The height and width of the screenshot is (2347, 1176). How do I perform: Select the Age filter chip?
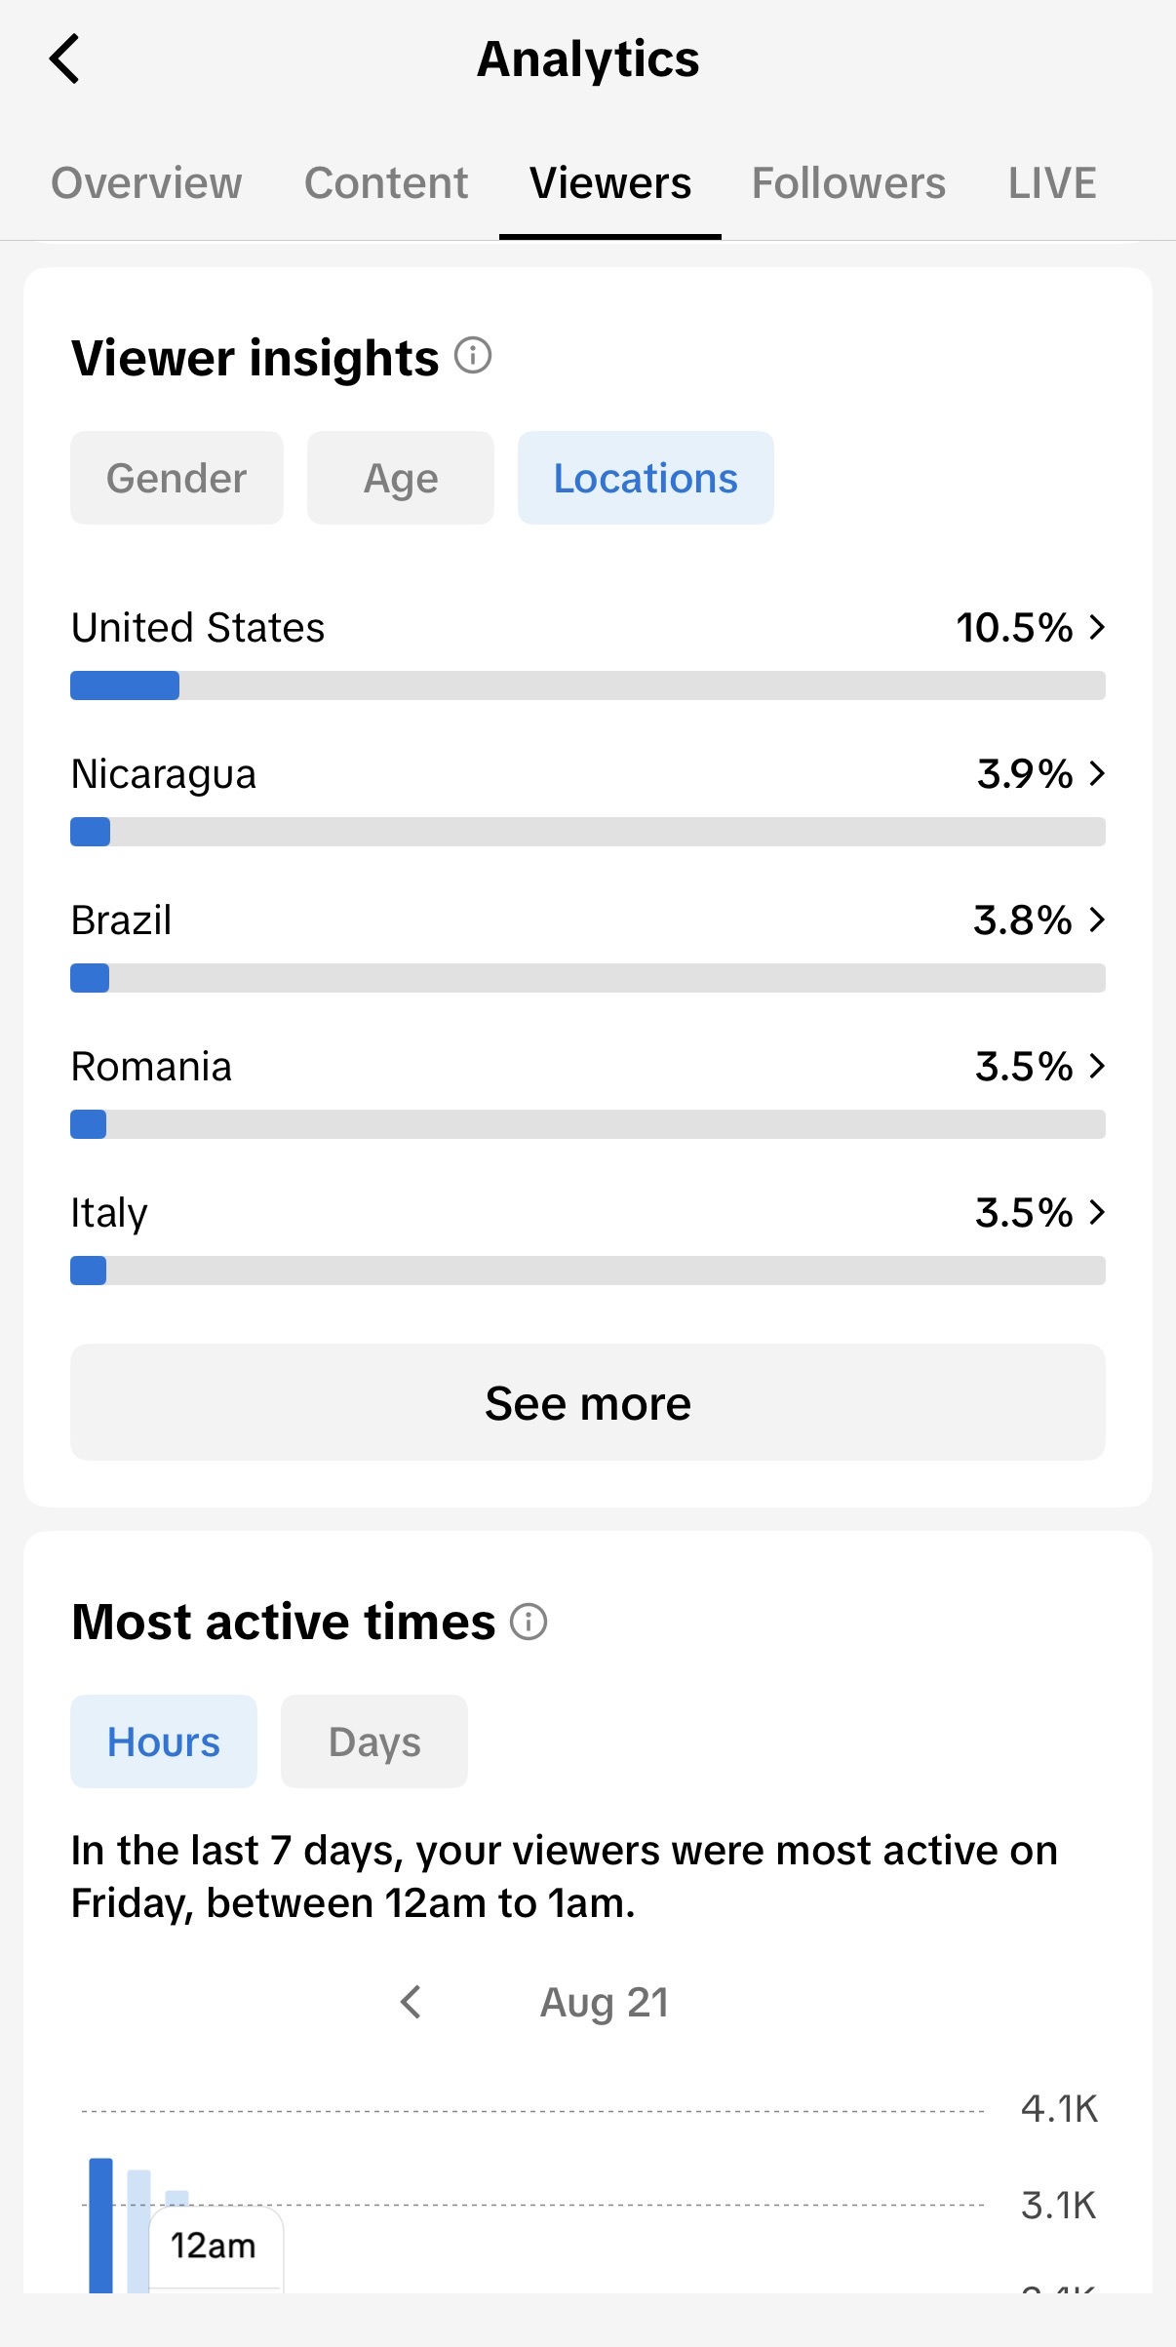(401, 478)
